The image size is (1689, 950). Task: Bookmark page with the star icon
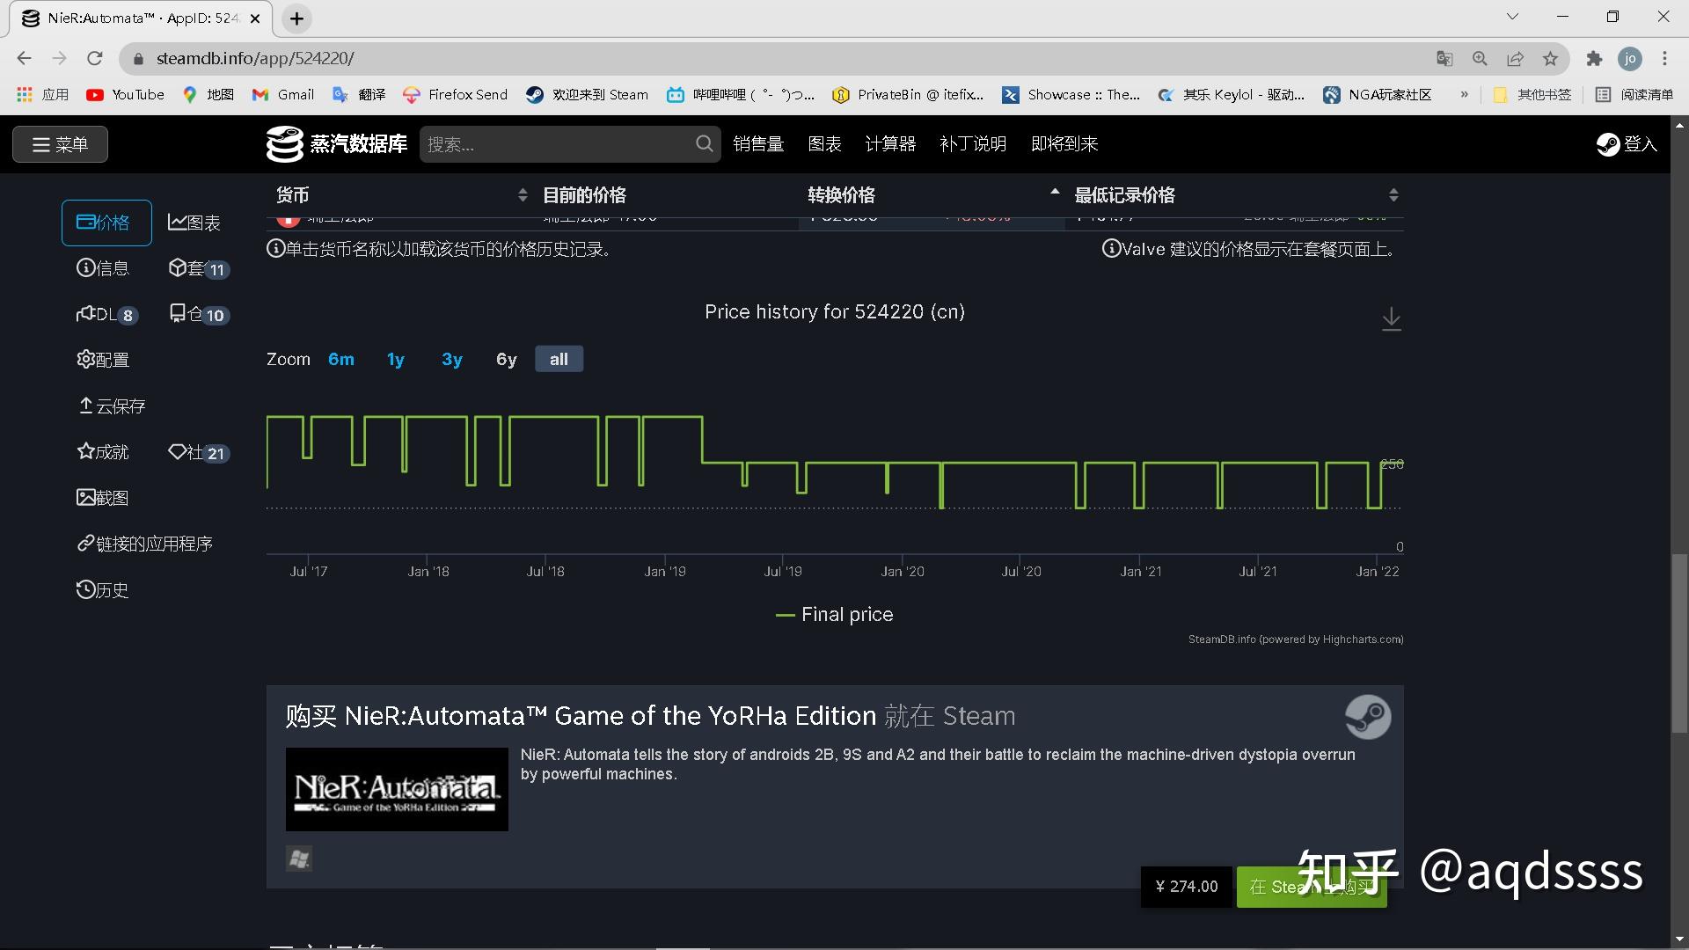(1550, 59)
